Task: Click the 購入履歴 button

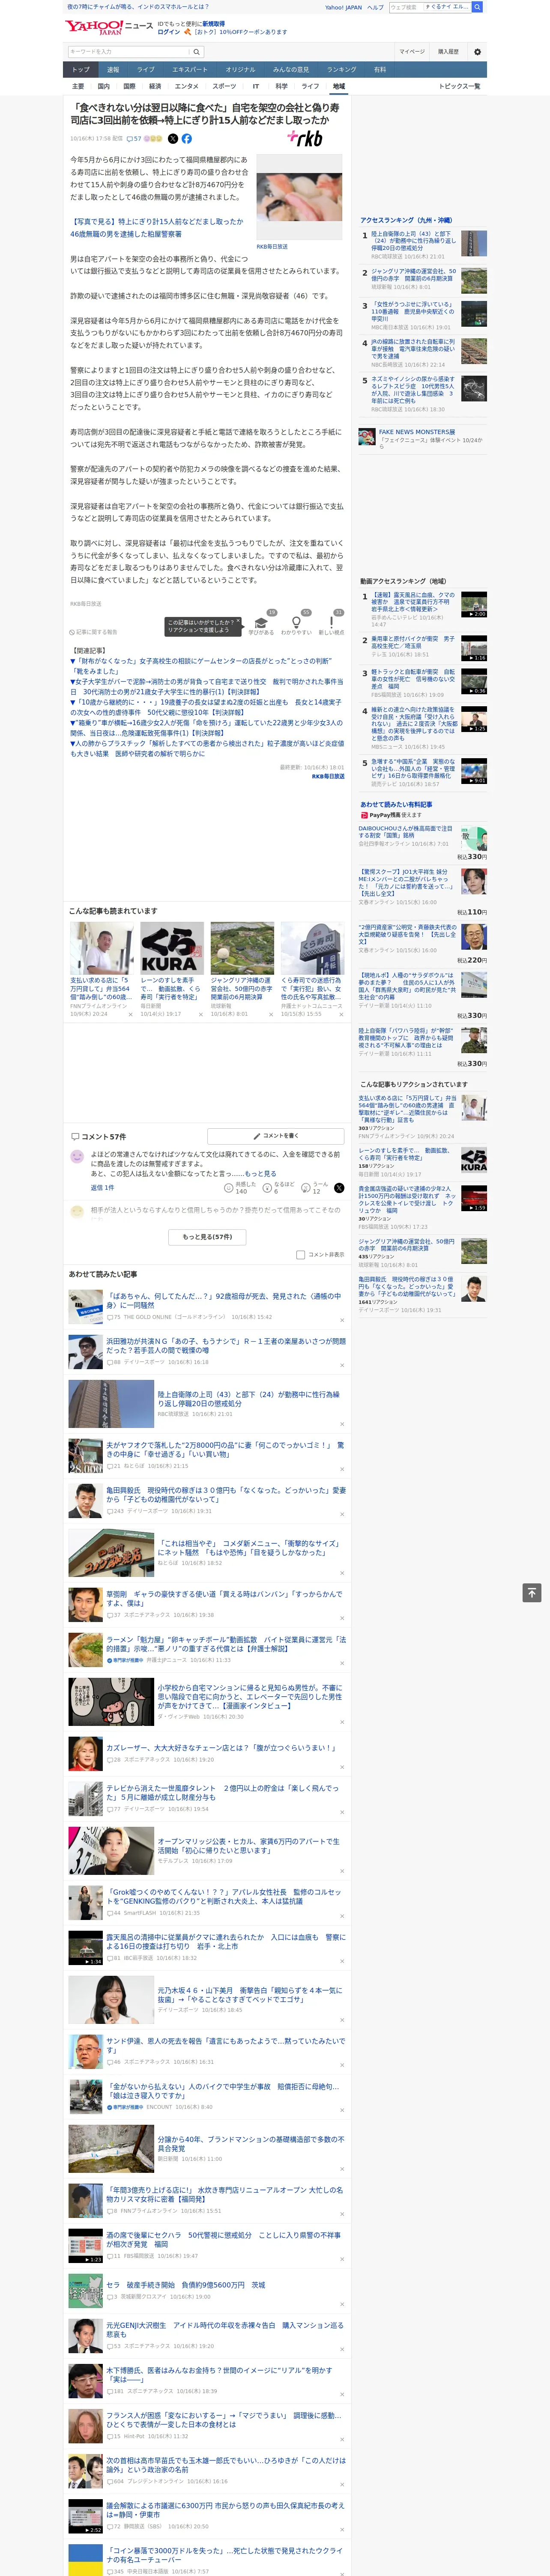Action: pyautogui.click(x=448, y=51)
